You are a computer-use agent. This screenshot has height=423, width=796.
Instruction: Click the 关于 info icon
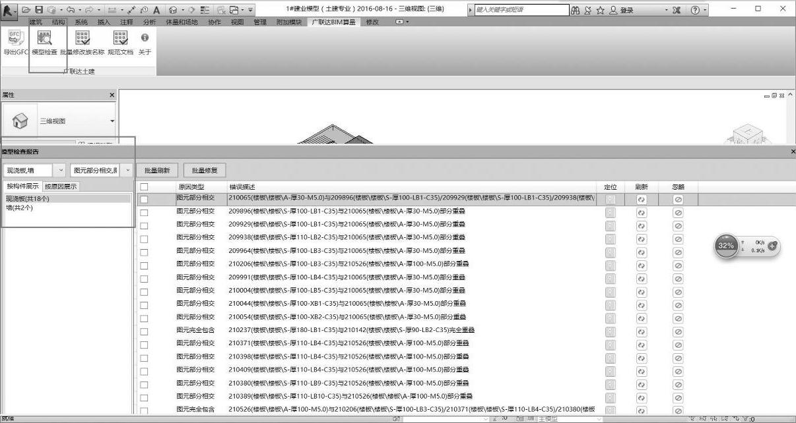pos(145,40)
